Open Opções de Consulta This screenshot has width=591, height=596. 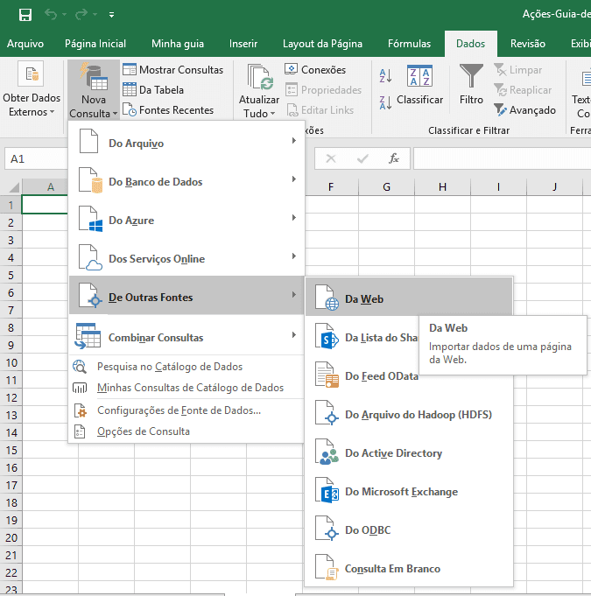[143, 431]
